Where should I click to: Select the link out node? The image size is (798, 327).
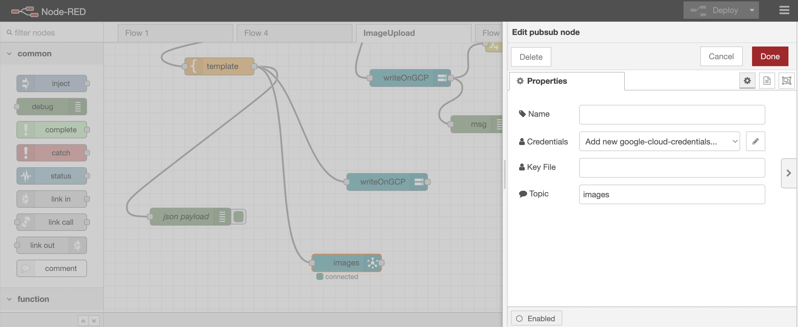(52, 245)
